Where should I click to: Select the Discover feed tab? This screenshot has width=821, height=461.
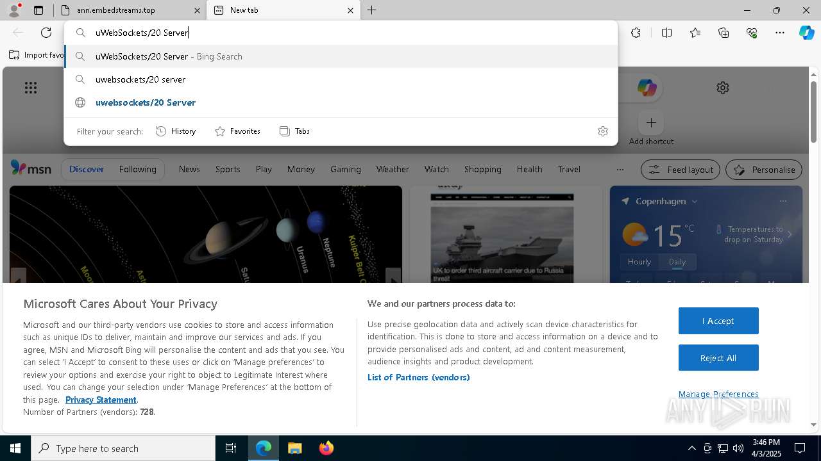87,169
